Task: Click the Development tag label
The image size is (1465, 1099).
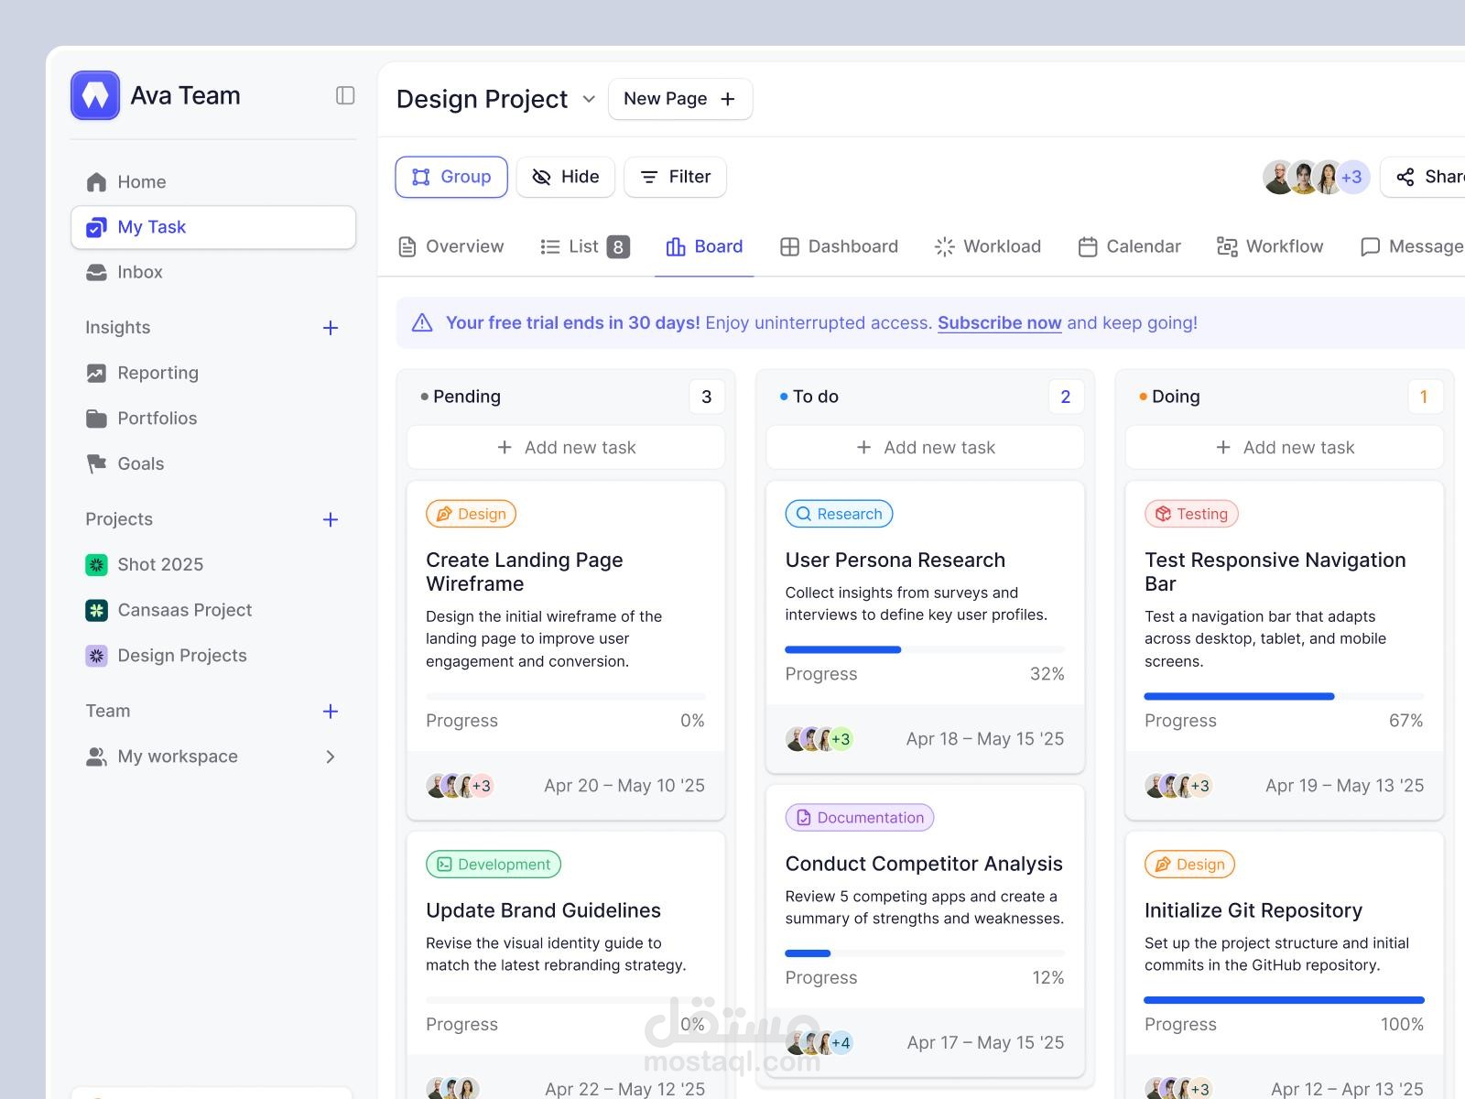Action: [493, 865]
